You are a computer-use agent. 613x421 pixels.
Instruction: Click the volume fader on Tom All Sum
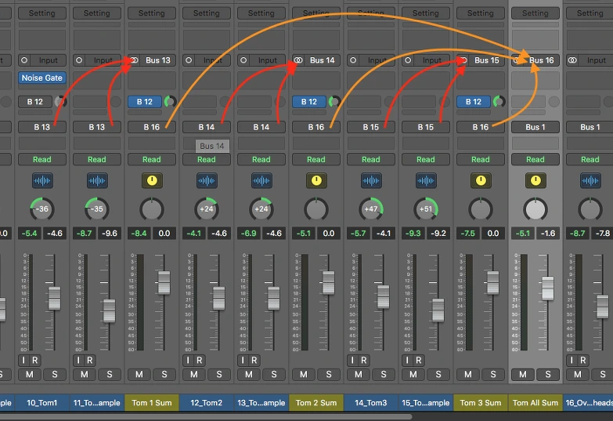point(548,289)
